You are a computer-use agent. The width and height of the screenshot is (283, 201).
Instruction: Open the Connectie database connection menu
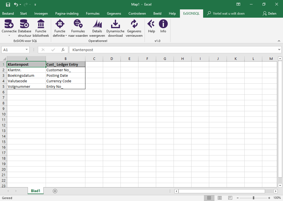pyautogui.click(x=9, y=28)
